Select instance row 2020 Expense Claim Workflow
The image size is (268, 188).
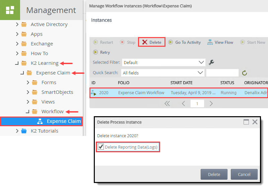(x=179, y=93)
